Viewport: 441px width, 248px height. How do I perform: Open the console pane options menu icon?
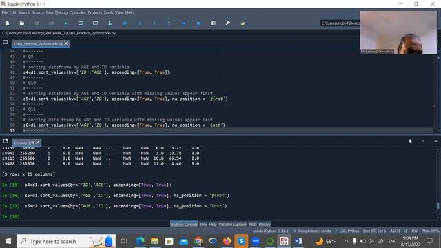tap(435, 141)
